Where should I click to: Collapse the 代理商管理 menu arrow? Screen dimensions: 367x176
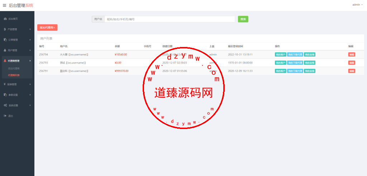[30, 61]
